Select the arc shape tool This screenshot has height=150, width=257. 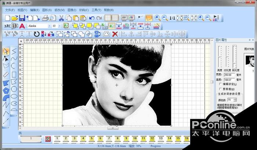click(14, 66)
